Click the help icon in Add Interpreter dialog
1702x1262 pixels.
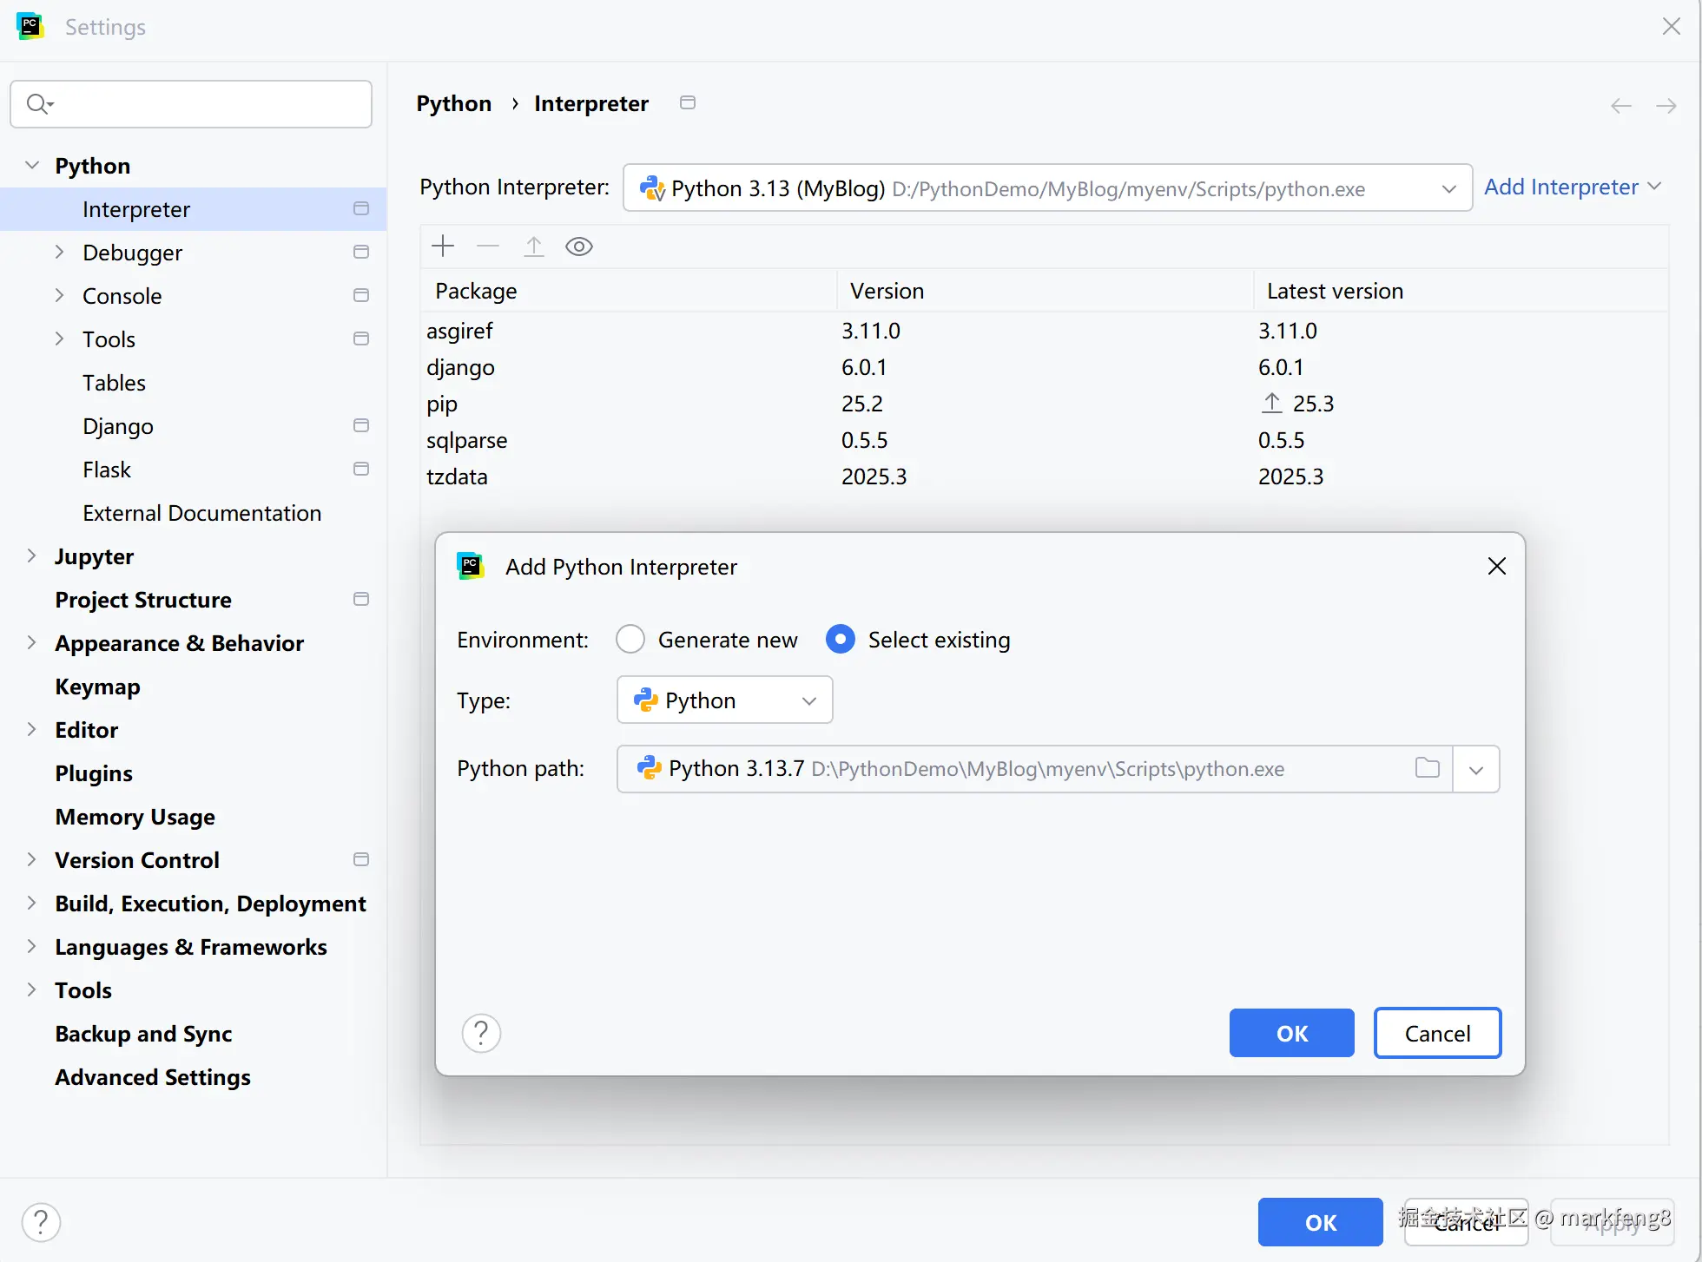click(x=481, y=1033)
